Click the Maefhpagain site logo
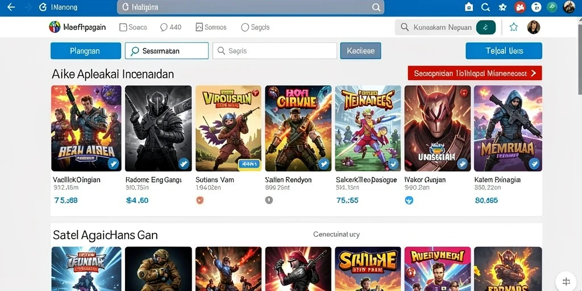The image size is (582, 291). click(x=77, y=27)
